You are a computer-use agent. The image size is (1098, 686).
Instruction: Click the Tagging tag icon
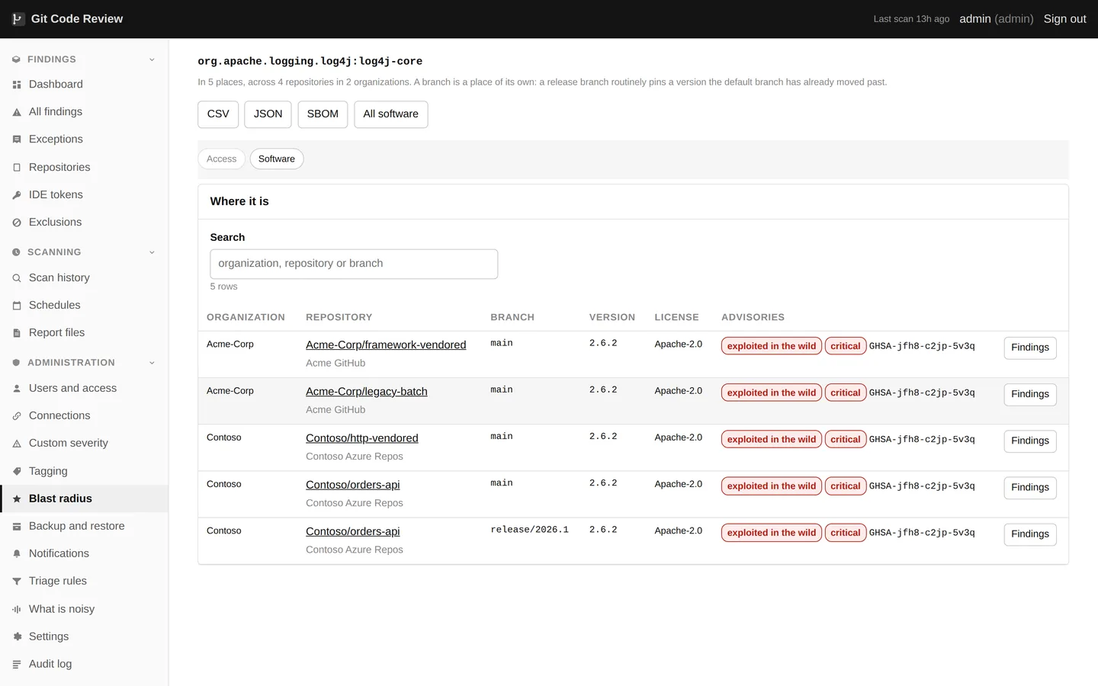click(x=17, y=472)
